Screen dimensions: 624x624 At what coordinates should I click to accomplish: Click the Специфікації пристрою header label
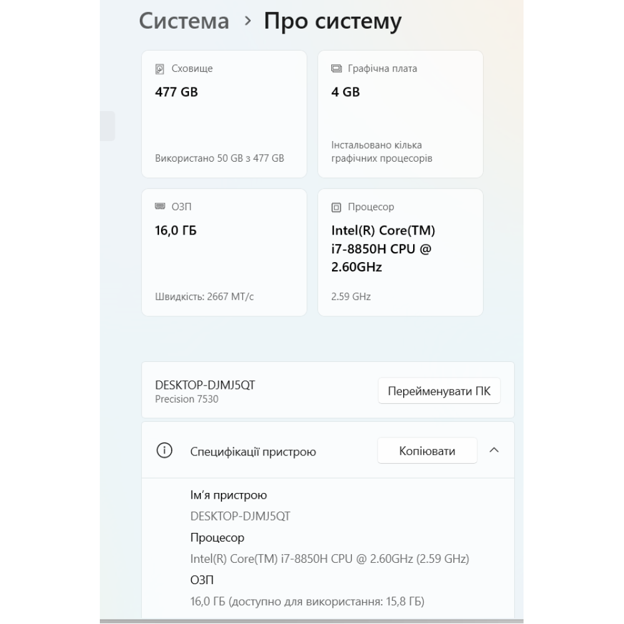(x=253, y=452)
